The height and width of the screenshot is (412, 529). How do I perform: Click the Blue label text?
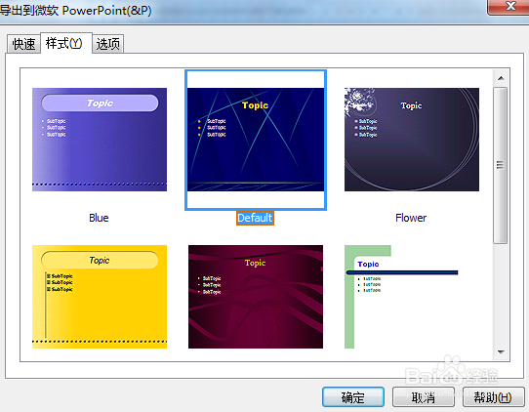[99, 218]
